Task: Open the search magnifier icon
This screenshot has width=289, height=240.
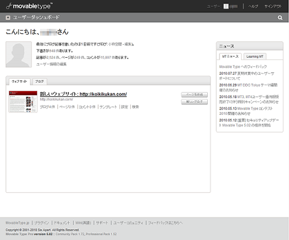Action: pyautogui.click(x=280, y=18)
